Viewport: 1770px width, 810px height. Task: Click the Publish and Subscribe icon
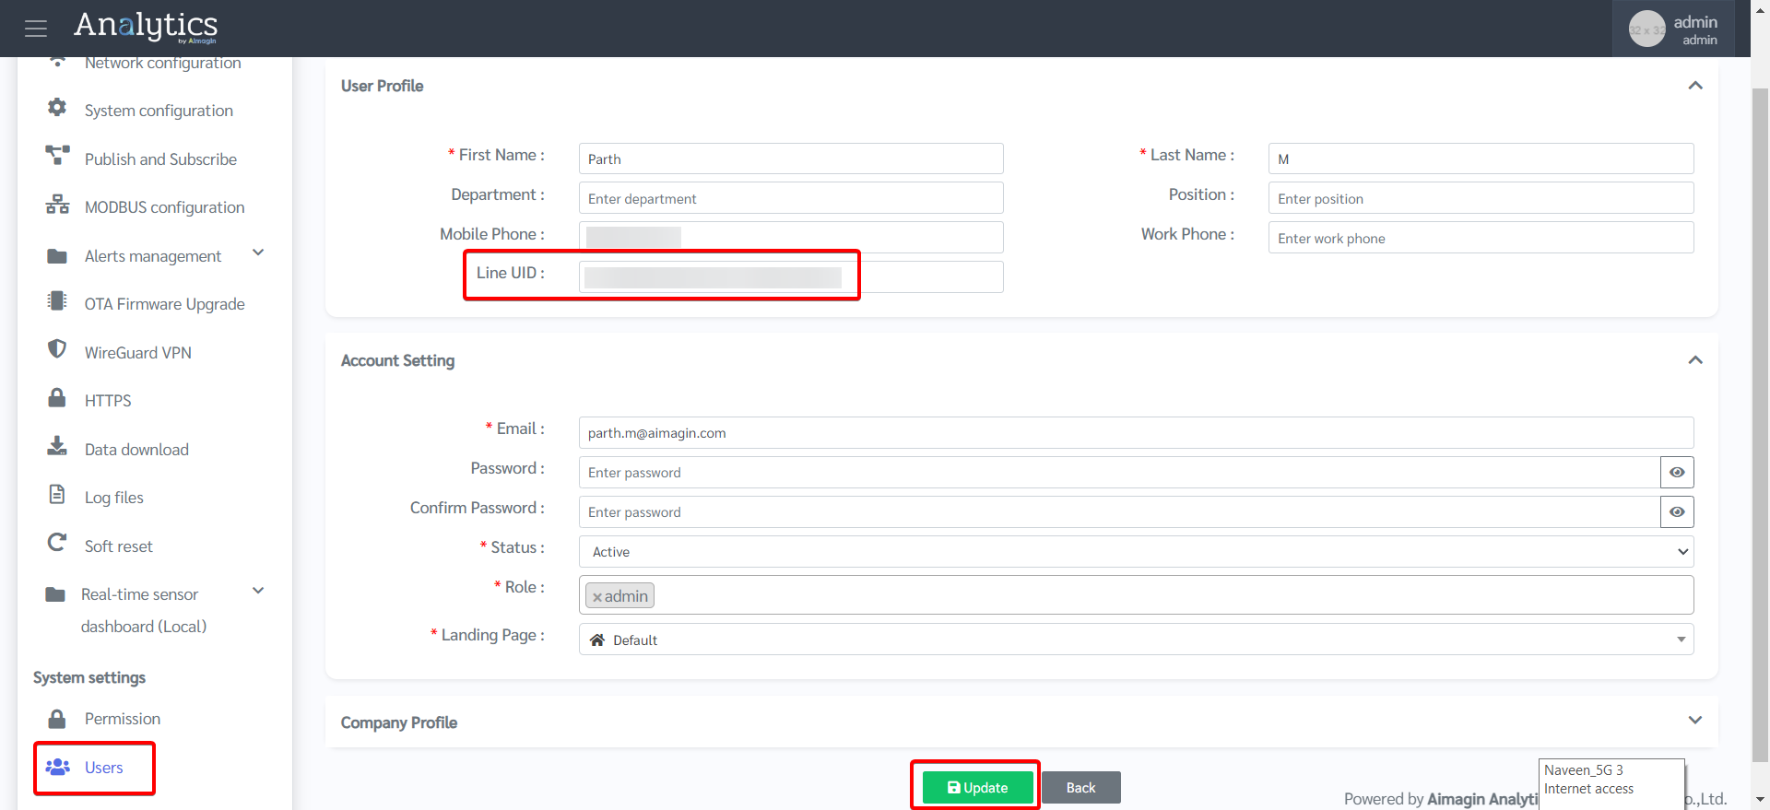tap(57, 156)
